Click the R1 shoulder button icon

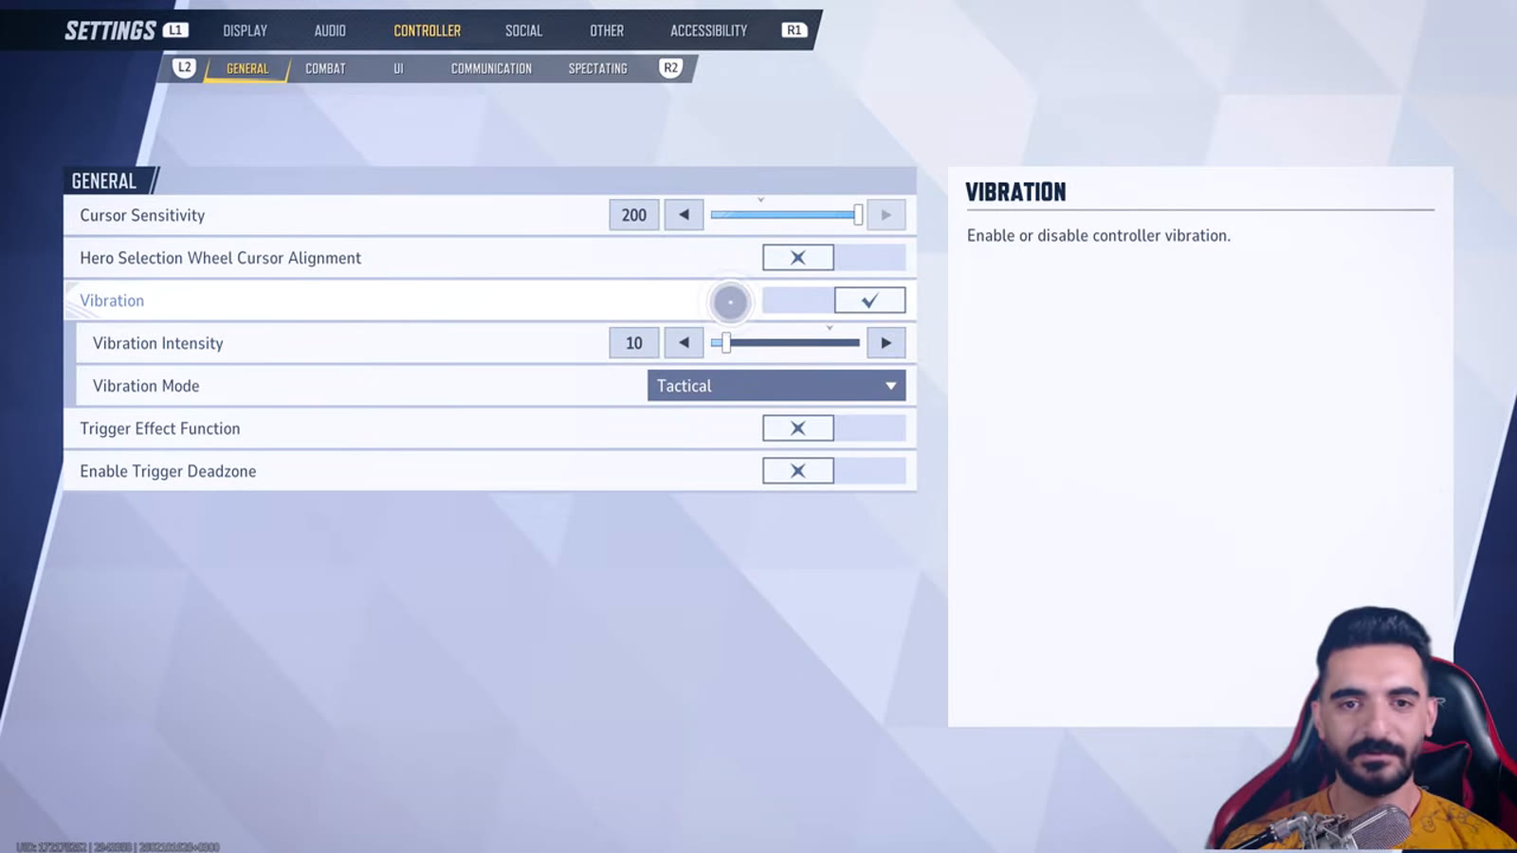794,30
